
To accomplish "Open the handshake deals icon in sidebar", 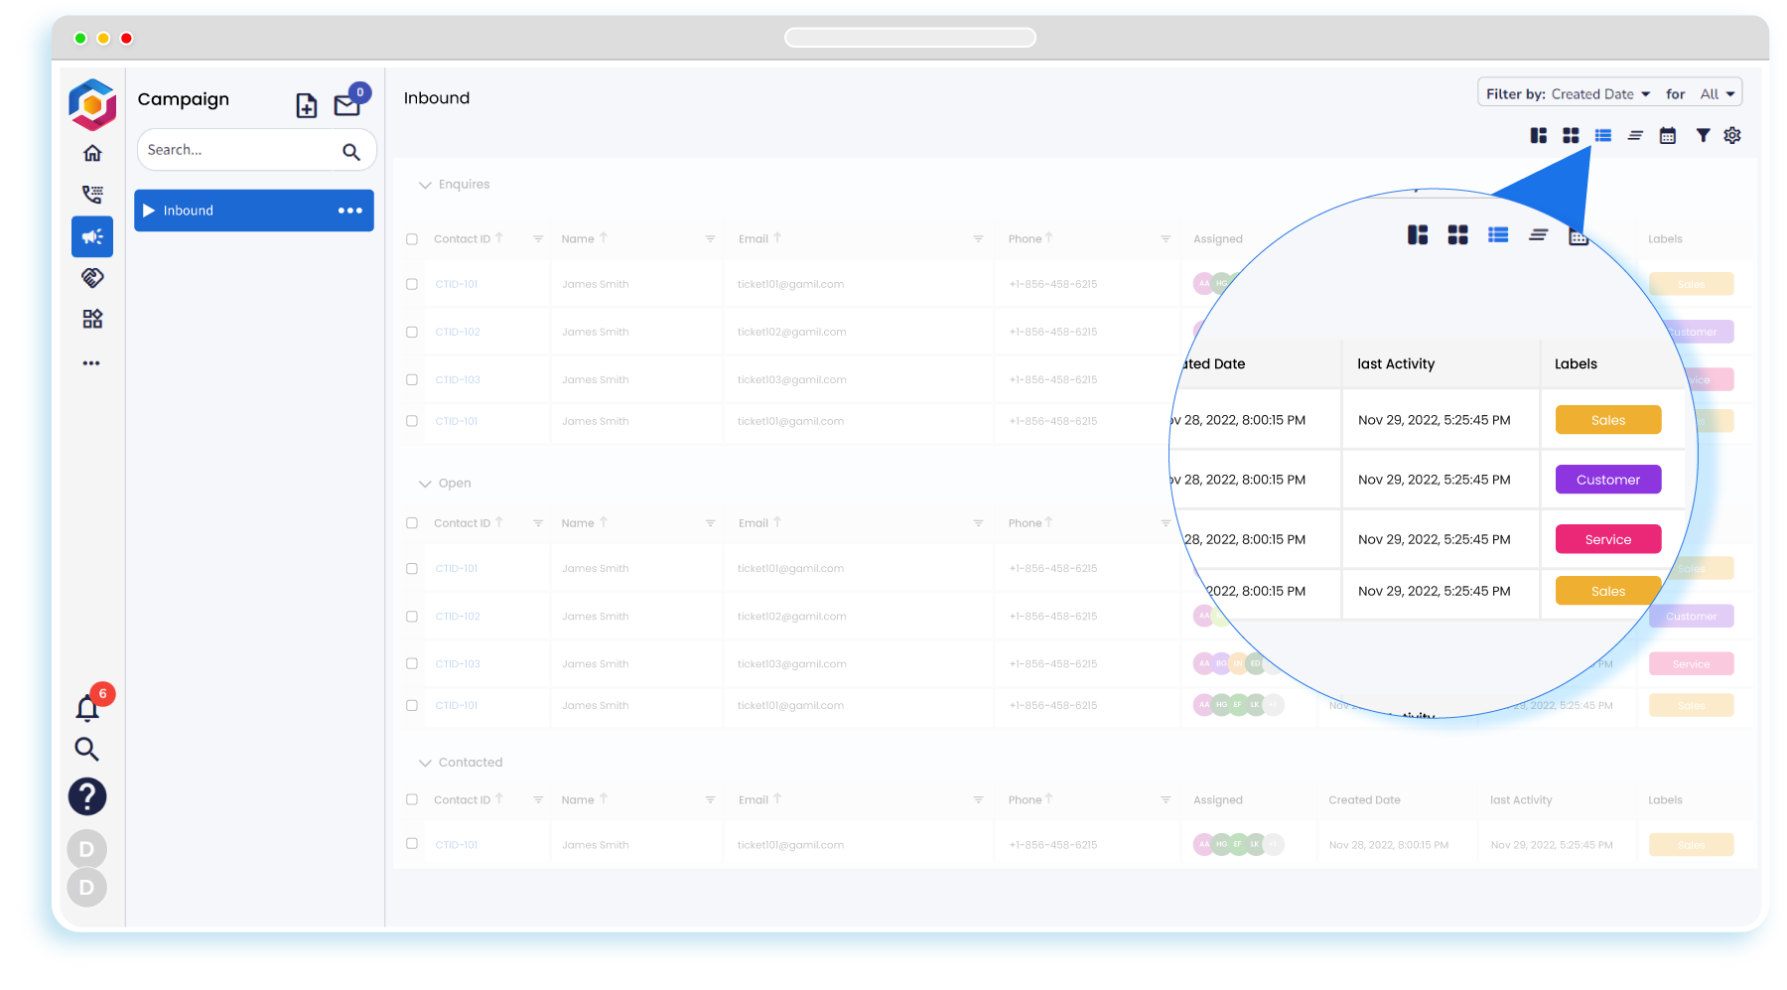I will 92,278.
